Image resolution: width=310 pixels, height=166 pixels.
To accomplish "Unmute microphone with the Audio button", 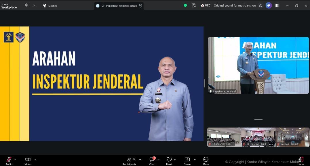I will click(9, 160).
